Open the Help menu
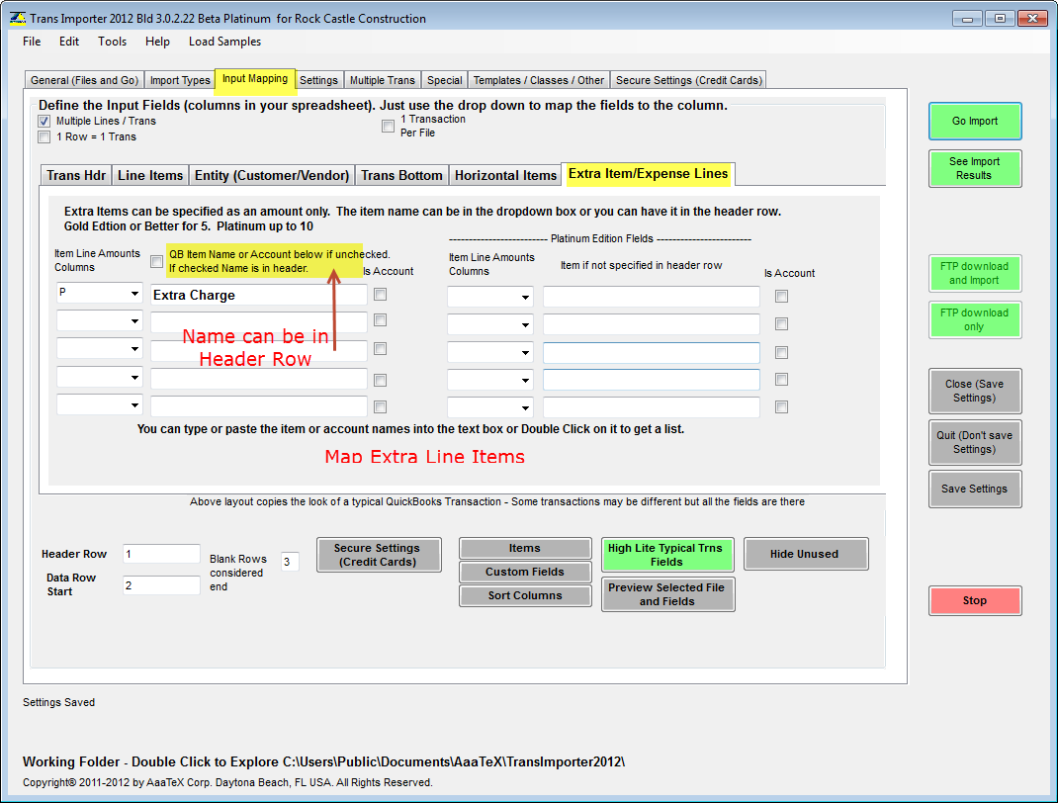Viewport: 1058px width, 803px height. [157, 42]
